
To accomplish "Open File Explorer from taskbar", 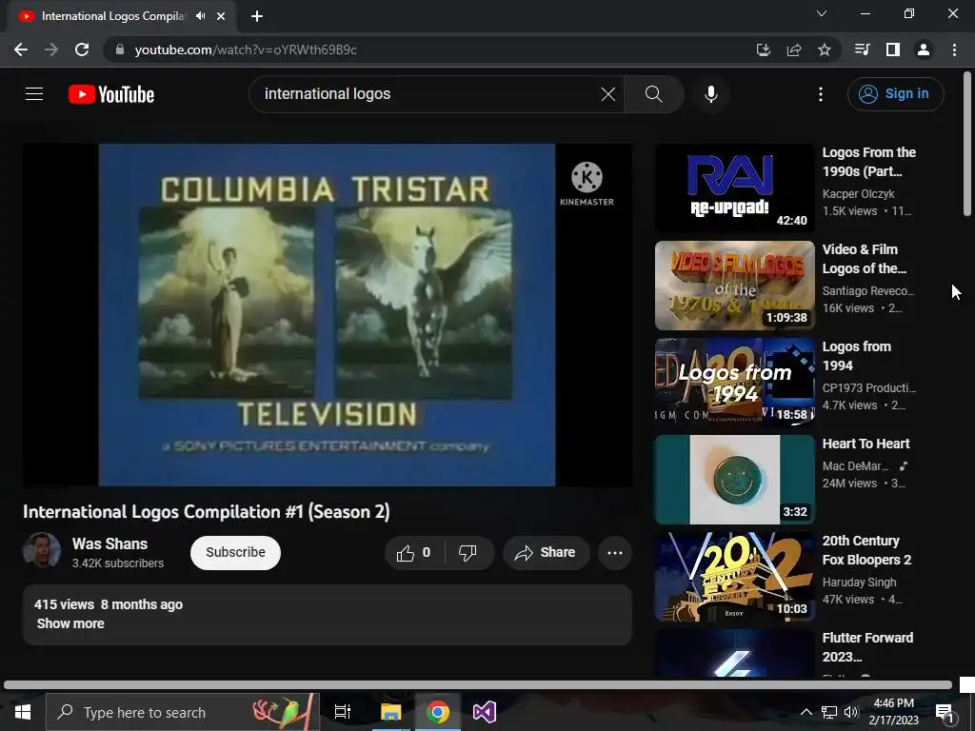I will [391, 712].
